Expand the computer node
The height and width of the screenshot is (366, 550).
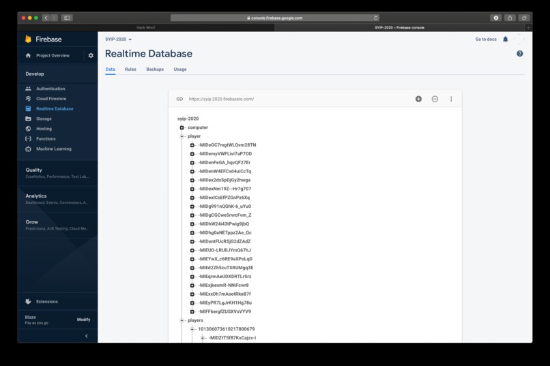[182, 127]
